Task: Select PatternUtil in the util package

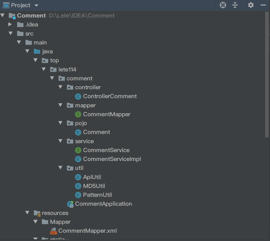Action: 97,195
